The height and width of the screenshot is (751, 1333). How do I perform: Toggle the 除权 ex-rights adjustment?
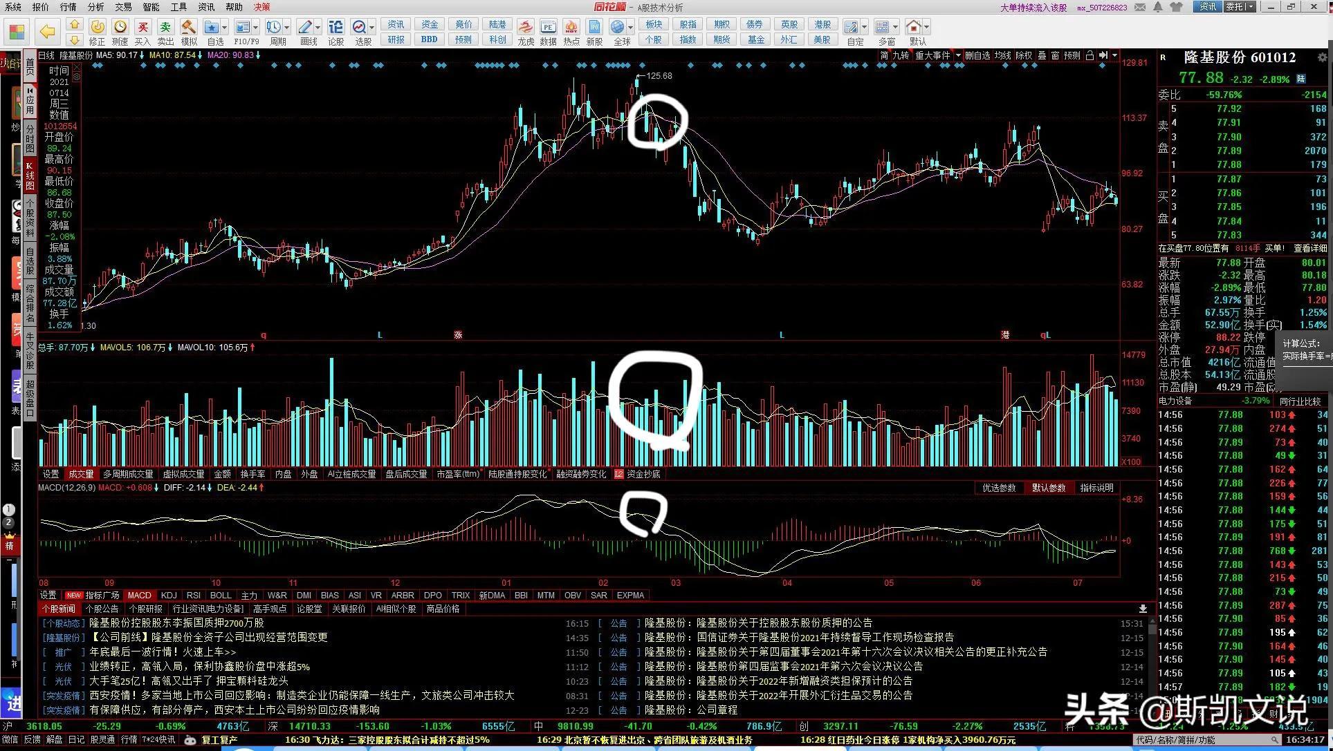1024,55
